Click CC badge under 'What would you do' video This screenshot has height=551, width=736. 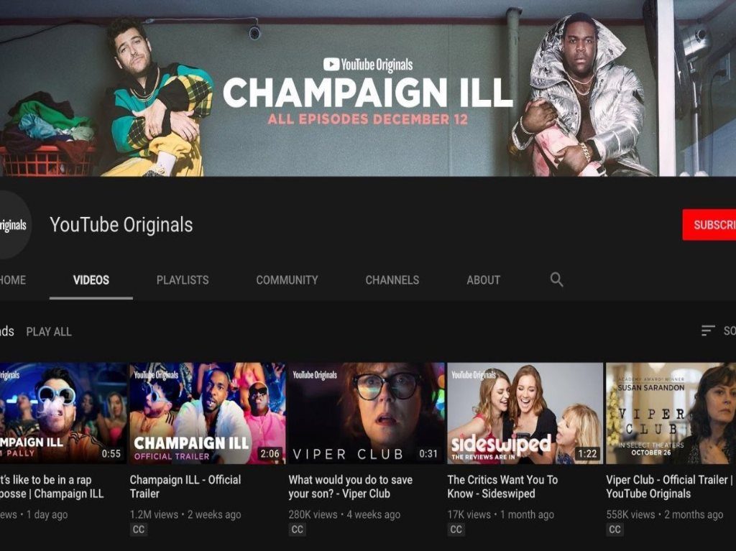pos(297,529)
